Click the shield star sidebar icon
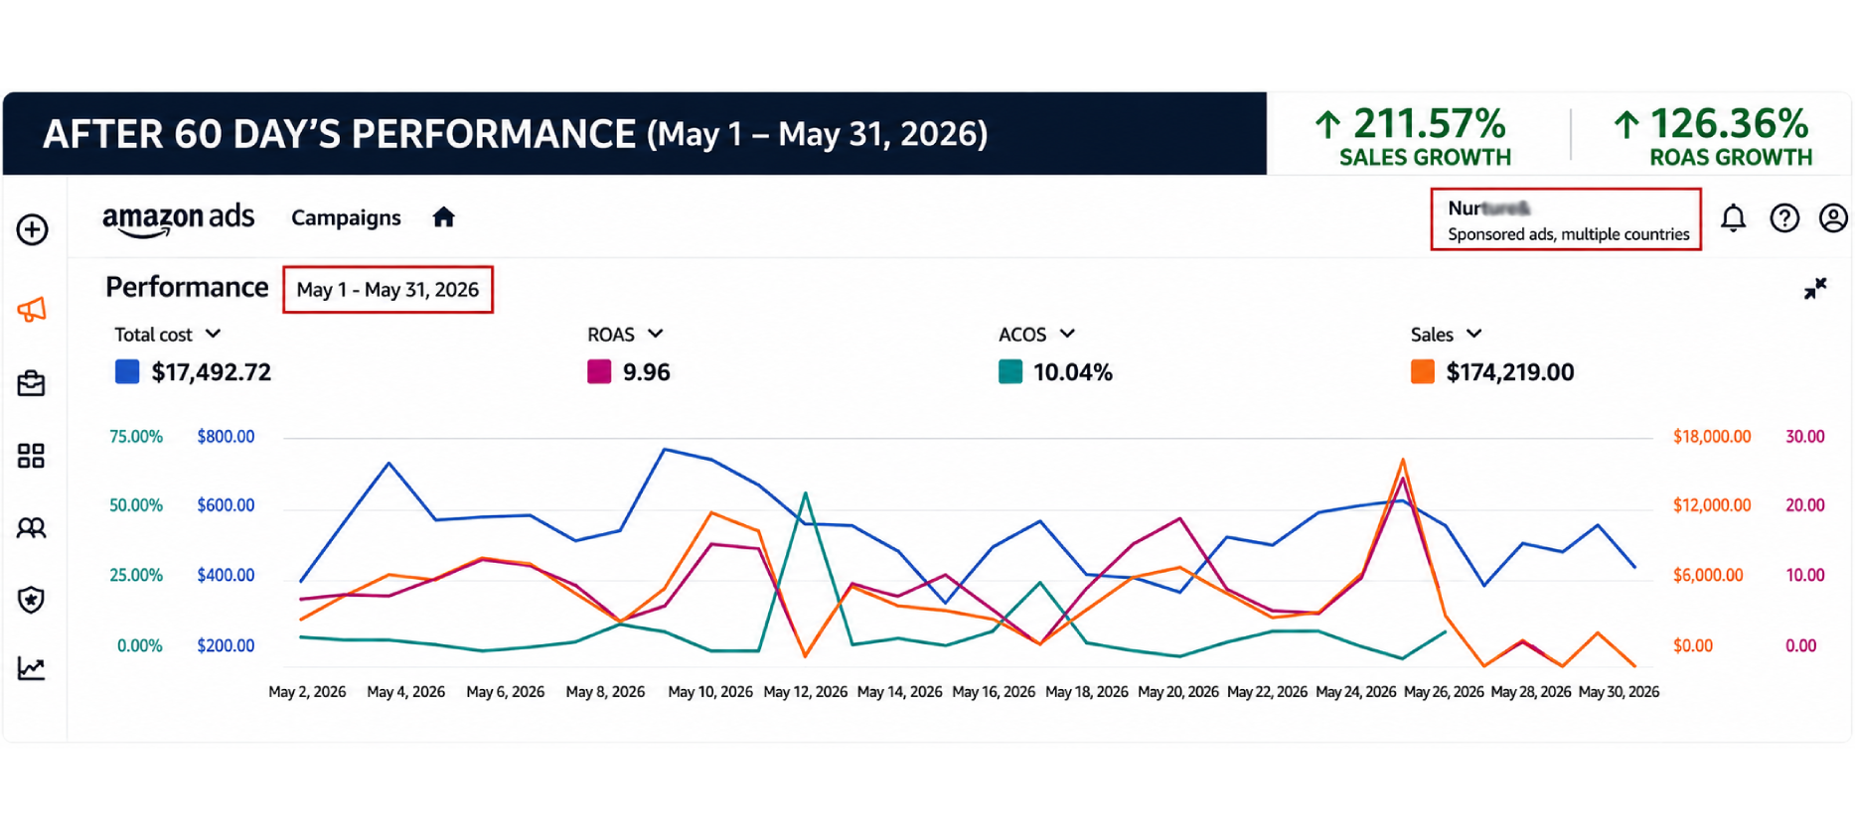 coord(32,600)
